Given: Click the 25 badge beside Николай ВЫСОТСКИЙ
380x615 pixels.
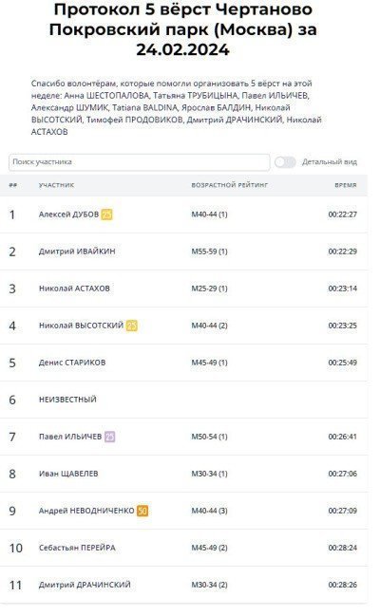Looking at the screenshot, I should (x=132, y=326).
